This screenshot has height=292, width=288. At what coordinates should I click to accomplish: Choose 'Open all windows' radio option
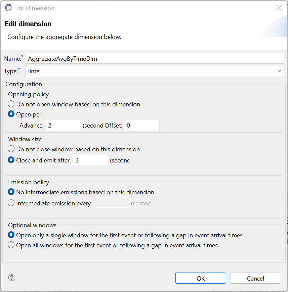(x=11, y=245)
